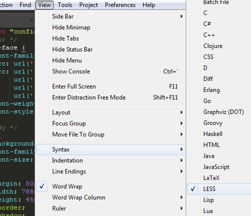Click Hide Minimap option
The width and height of the screenshot is (251, 216).
tap(111, 27)
